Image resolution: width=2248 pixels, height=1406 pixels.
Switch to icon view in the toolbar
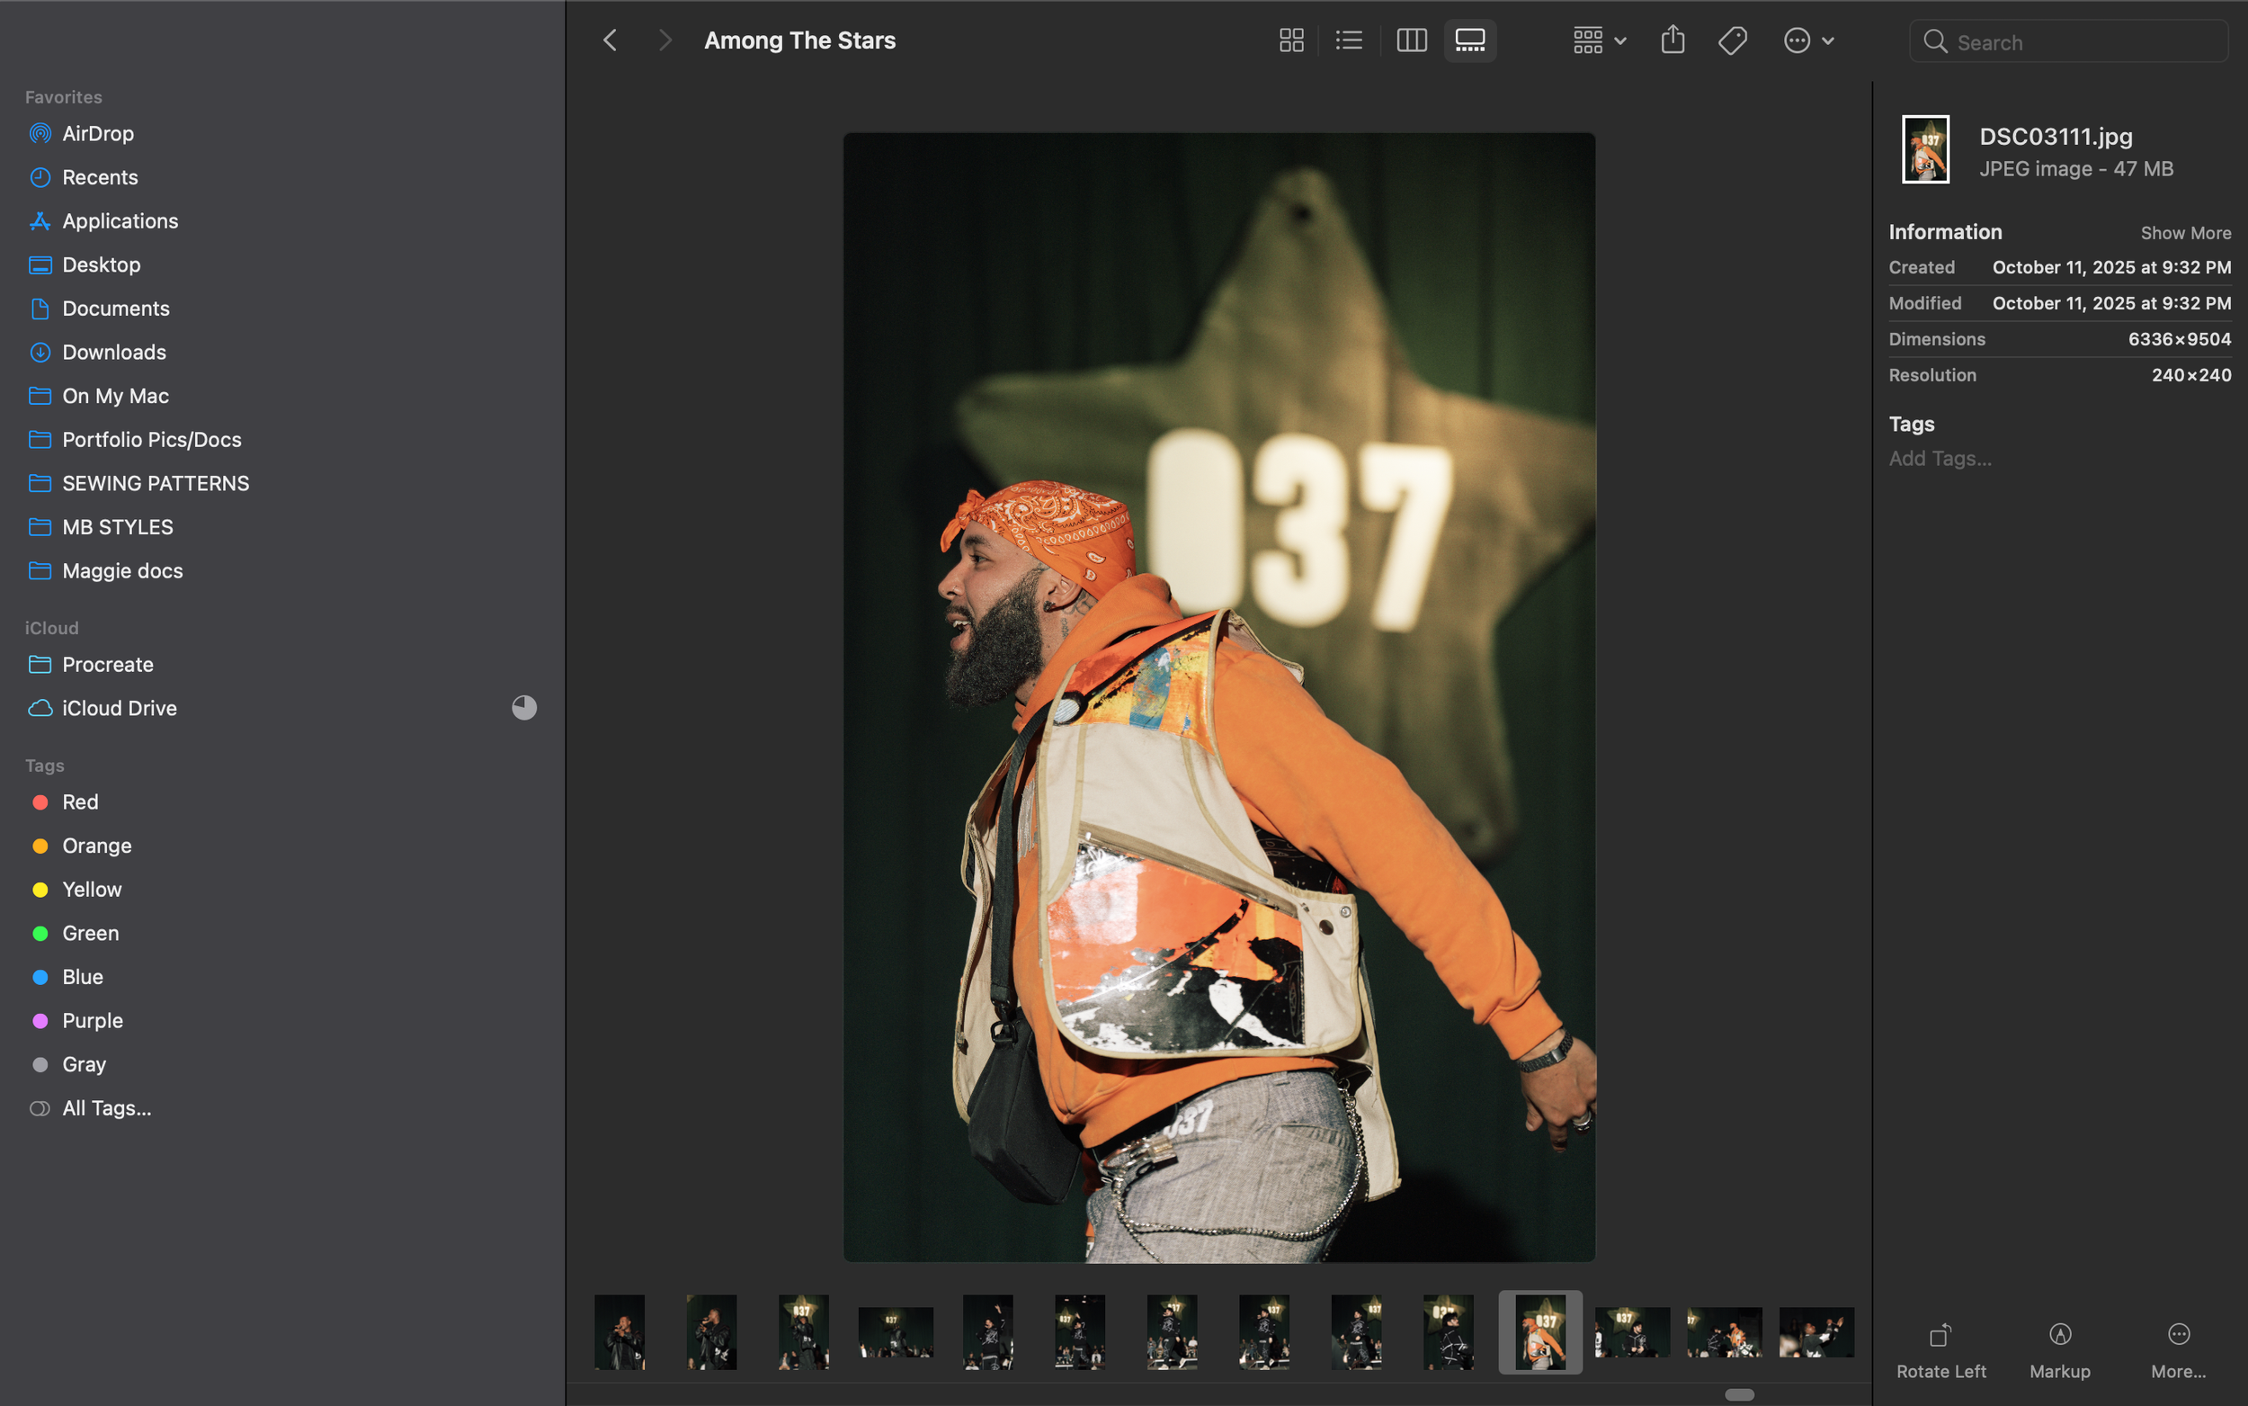pos(1293,40)
